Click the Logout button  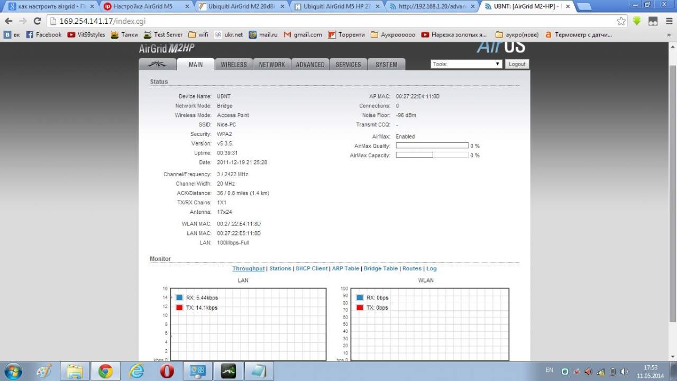pos(517,64)
